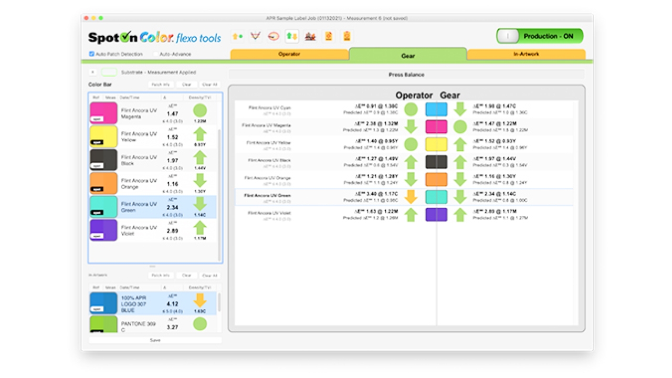
Task: Click the Gear up arrow for Yellow row
Action: (x=460, y=144)
